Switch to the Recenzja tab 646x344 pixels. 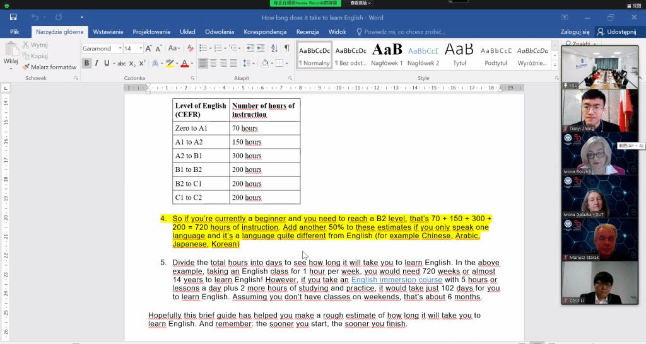[307, 32]
